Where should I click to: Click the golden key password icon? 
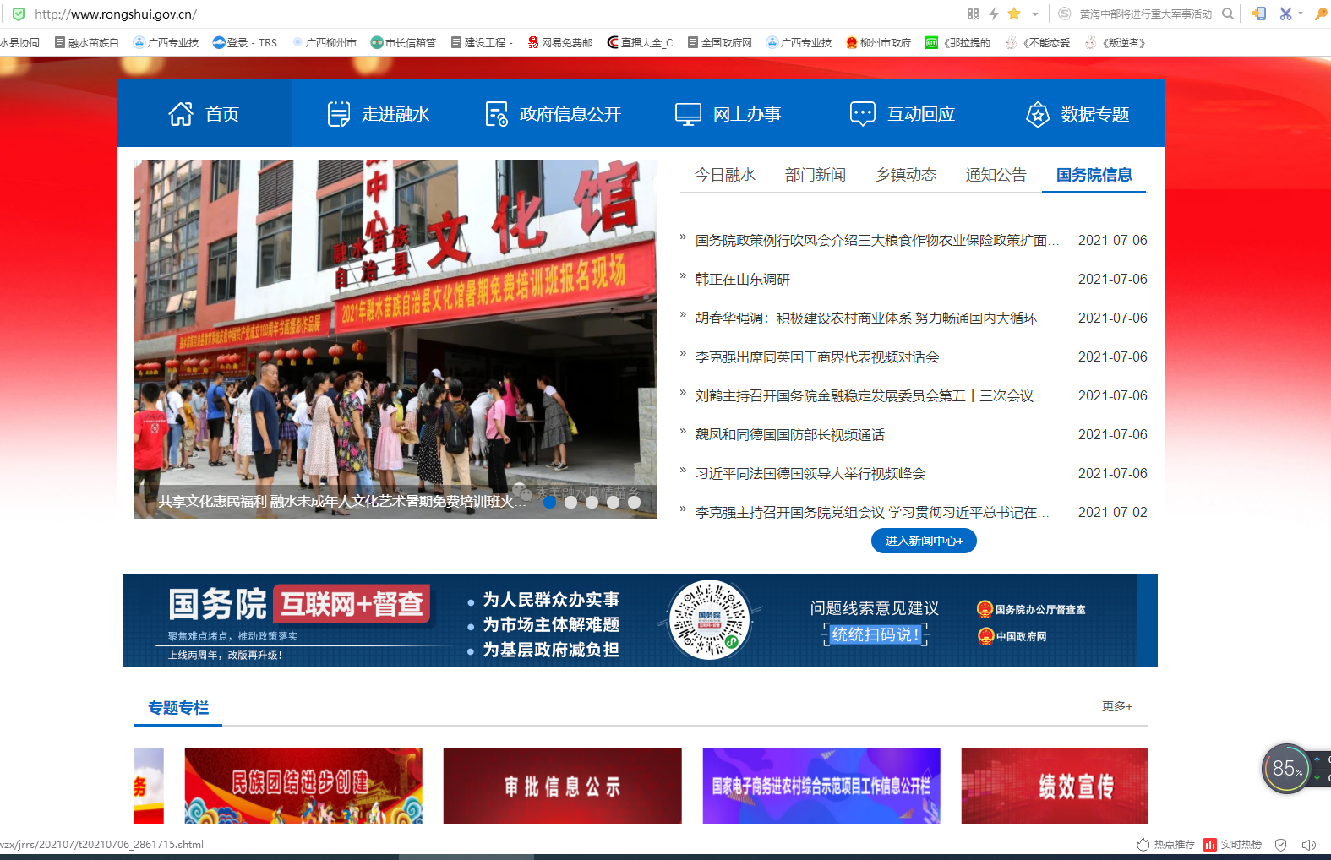pyautogui.click(x=1321, y=14)
